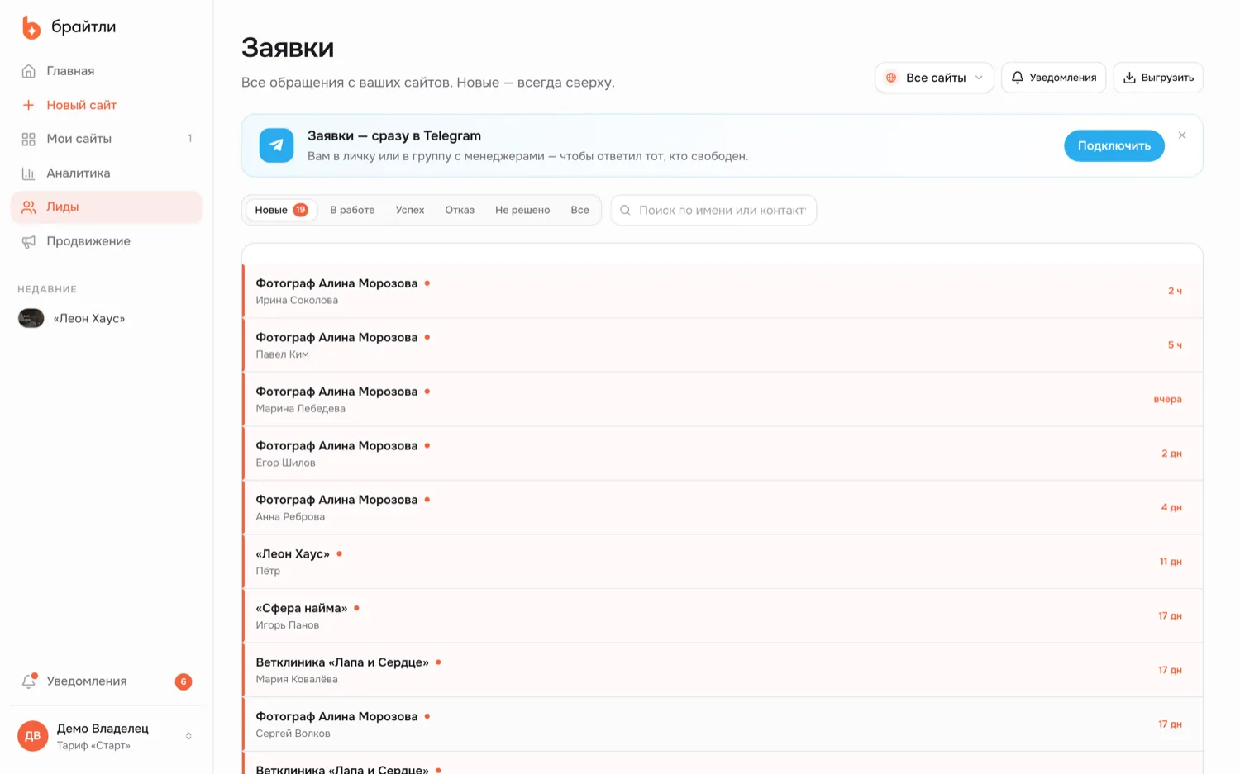Open lead from Ирина Соколова
This screenshot has width=1240, height=774.
tap(723, 291)
